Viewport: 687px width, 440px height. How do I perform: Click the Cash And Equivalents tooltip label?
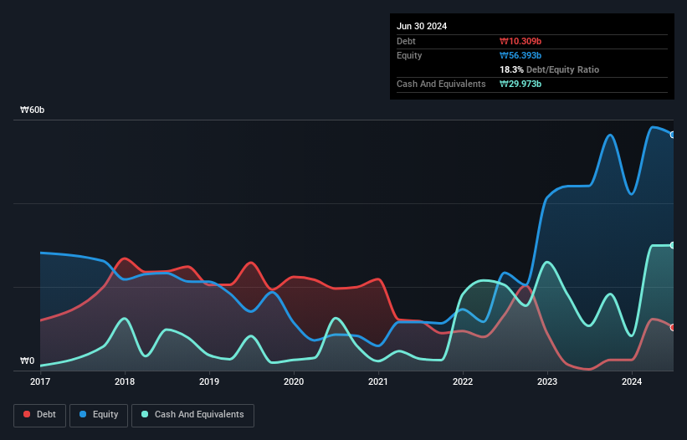[x=441, y=84]
